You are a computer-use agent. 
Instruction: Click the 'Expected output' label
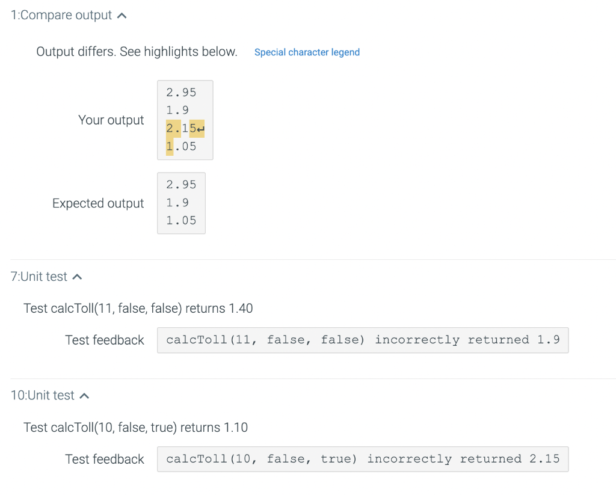[97, 203]
